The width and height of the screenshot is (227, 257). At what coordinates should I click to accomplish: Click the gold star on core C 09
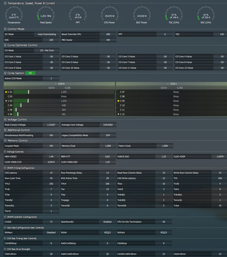click(118, 101)
